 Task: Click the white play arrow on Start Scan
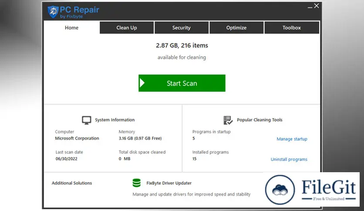142,83
